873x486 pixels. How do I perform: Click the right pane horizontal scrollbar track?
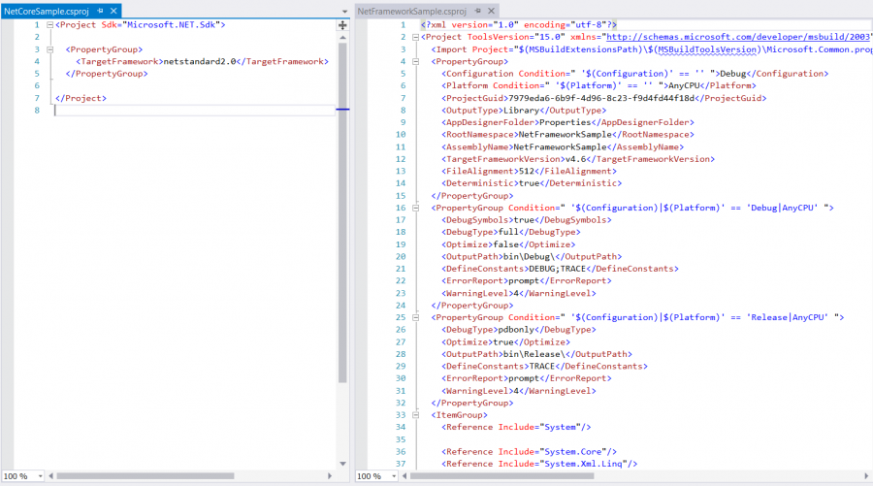[x=630, y=476]
